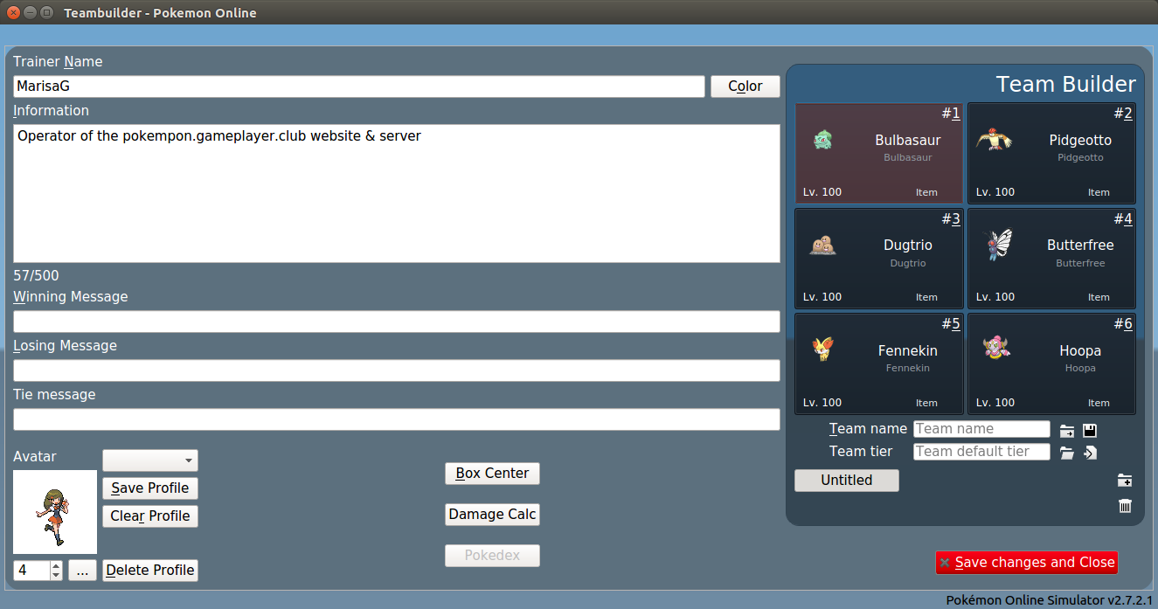This screenshot has width=1158, height=609.
Task: Click the trash can delete team icon
Action: click(x=1125, y=506)
